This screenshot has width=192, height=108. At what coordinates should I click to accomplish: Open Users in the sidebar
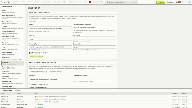[x=13, y=49]
